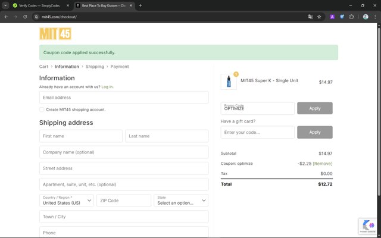381x238 pixels.
Task: Select the Best Place To Buy Kratom tab
Action: (x=104, y=5)
